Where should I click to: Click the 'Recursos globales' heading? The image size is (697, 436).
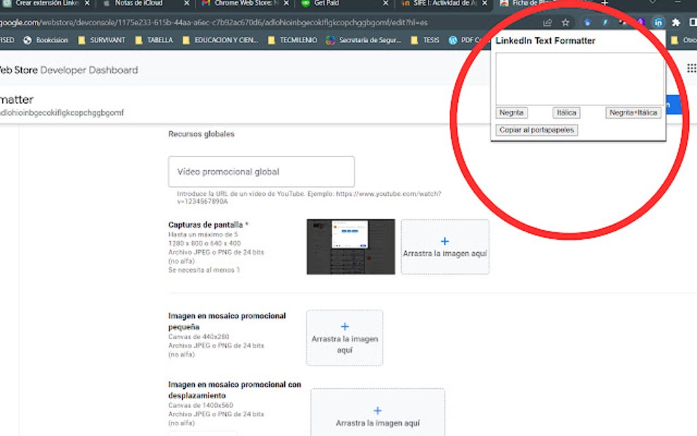click(x=202, y=134)
